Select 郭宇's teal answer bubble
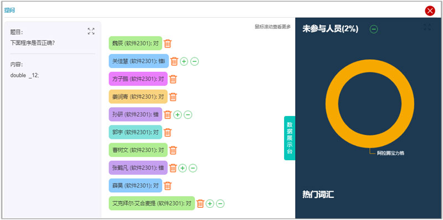Viewport: 443px width, 220px height. (136, 132)
